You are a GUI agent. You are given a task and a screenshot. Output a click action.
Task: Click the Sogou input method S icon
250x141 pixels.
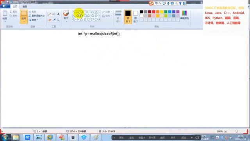151,3
